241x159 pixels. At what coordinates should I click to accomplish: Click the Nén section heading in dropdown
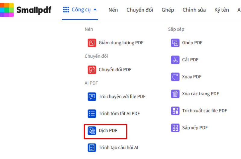coord(89,29)
